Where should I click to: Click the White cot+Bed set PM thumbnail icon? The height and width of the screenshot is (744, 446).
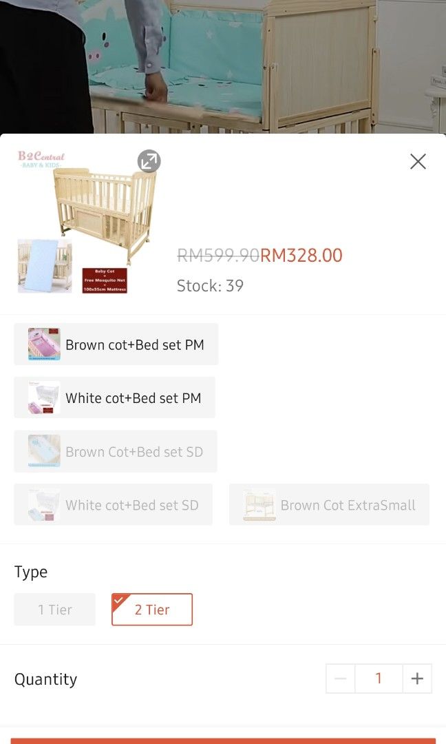point(42,397)
